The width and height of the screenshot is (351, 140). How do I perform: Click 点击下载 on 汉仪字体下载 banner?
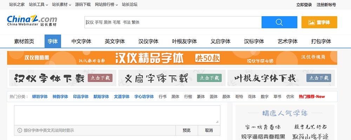coord(100,78)
